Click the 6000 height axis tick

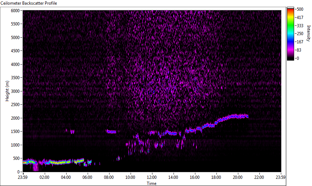click(x=15, y=11)
